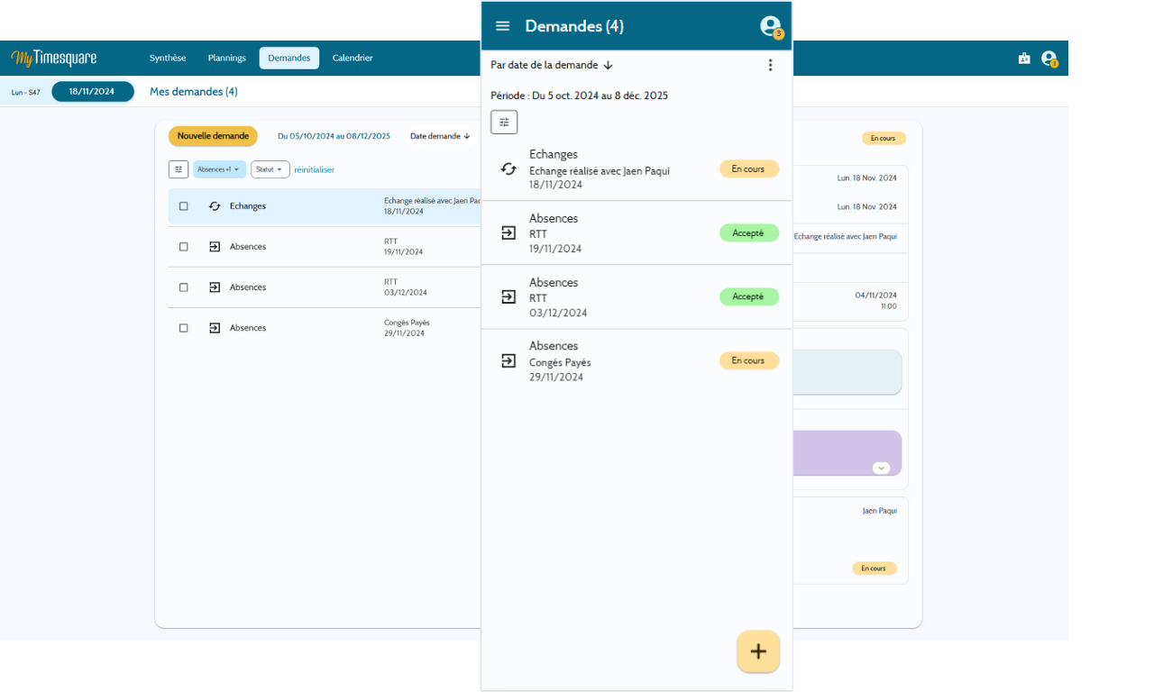1154x692 pixels.
Task: Open the three-dot options menu
Action: [x=770, y=65]
